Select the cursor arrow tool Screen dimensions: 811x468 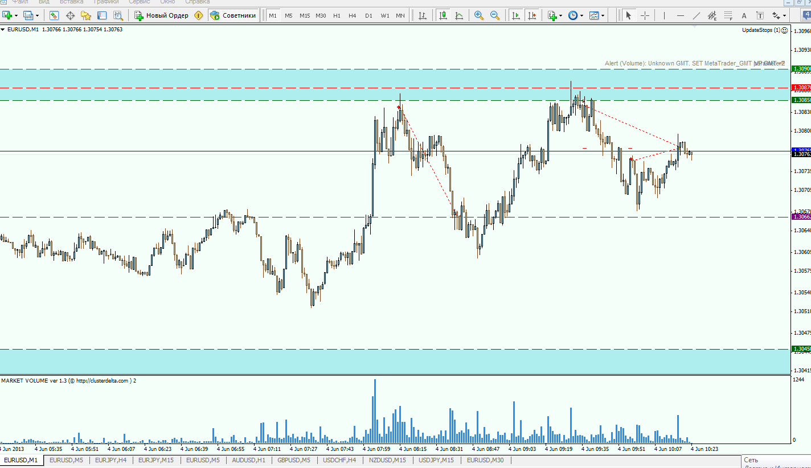point(629,15)
